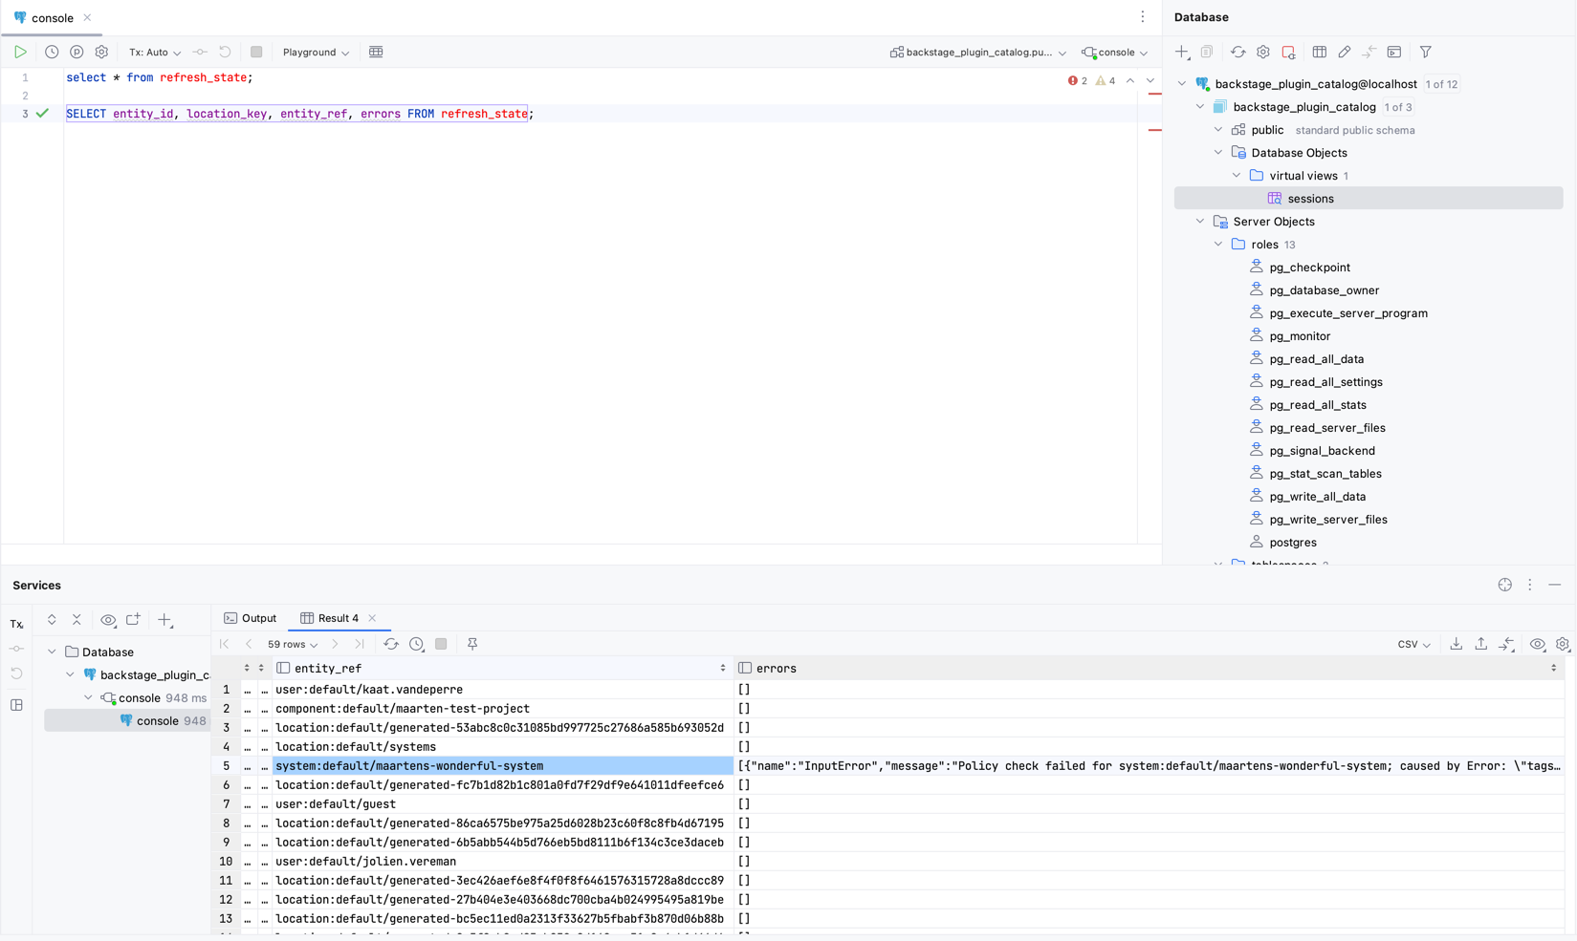Viewport: 1577px width, 941px height.
Task: Open Data Source Properties gear in Database panel
Action: pos(1263,53)
